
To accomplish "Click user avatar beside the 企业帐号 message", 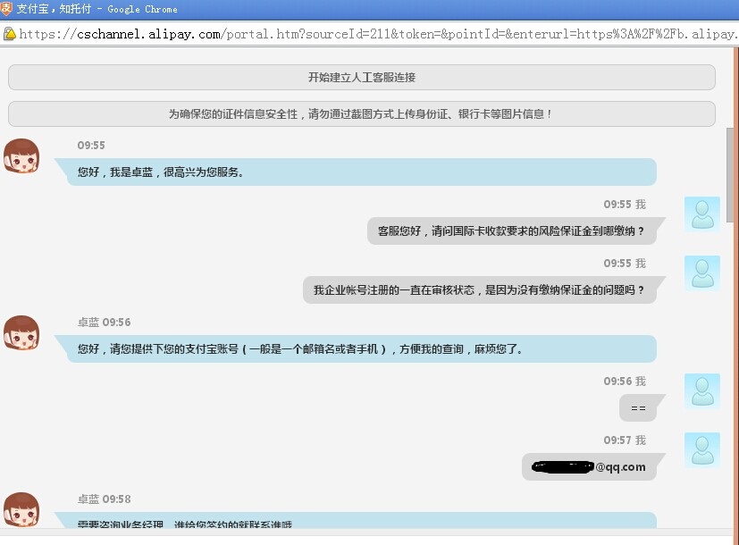I will point(701,273).
